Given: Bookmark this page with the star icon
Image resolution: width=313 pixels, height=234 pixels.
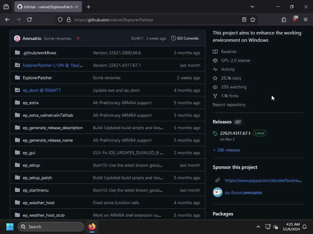Looking at the screenshot, I should coord(253,19).
